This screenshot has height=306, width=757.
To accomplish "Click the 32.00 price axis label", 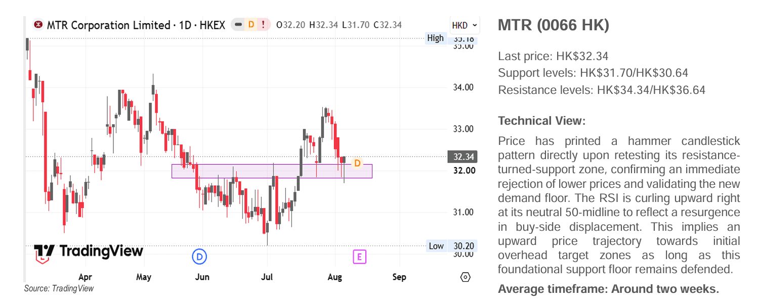I will click(464, 171).
